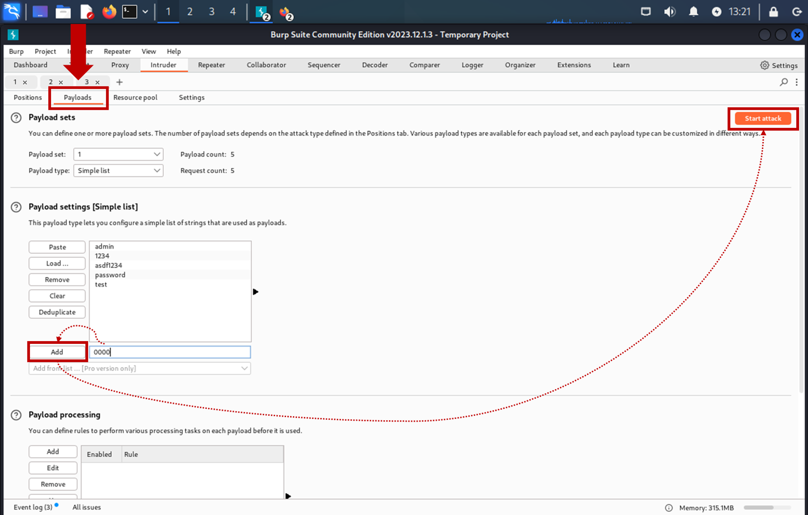Click the power manager tray icon
The height and width of the screenshot is (515, 808).
(716, 12)
